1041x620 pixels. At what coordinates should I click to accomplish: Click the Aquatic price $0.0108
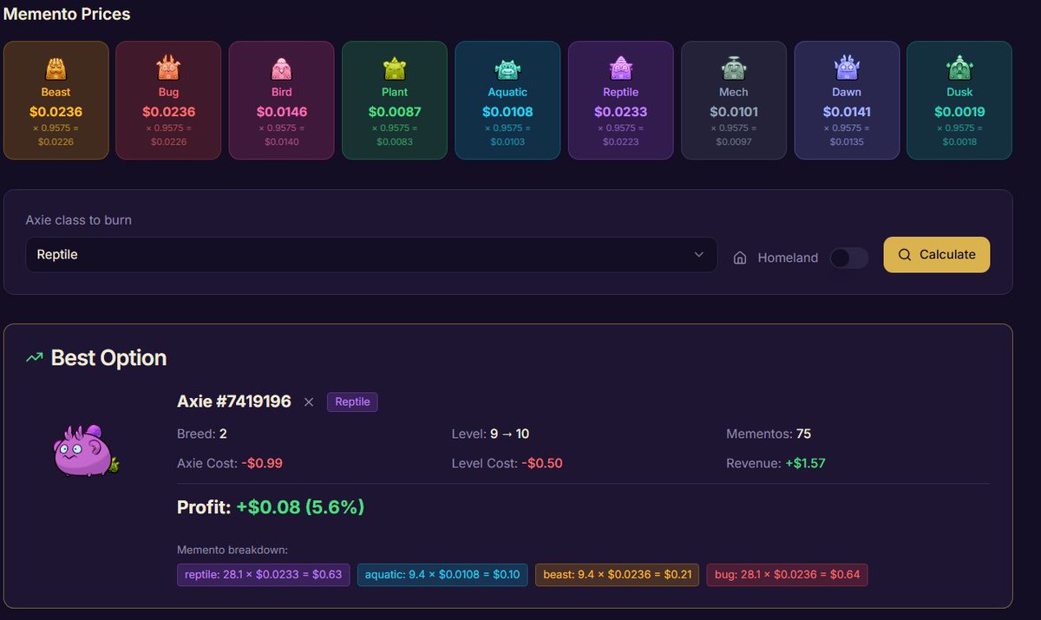click(507, 111)
